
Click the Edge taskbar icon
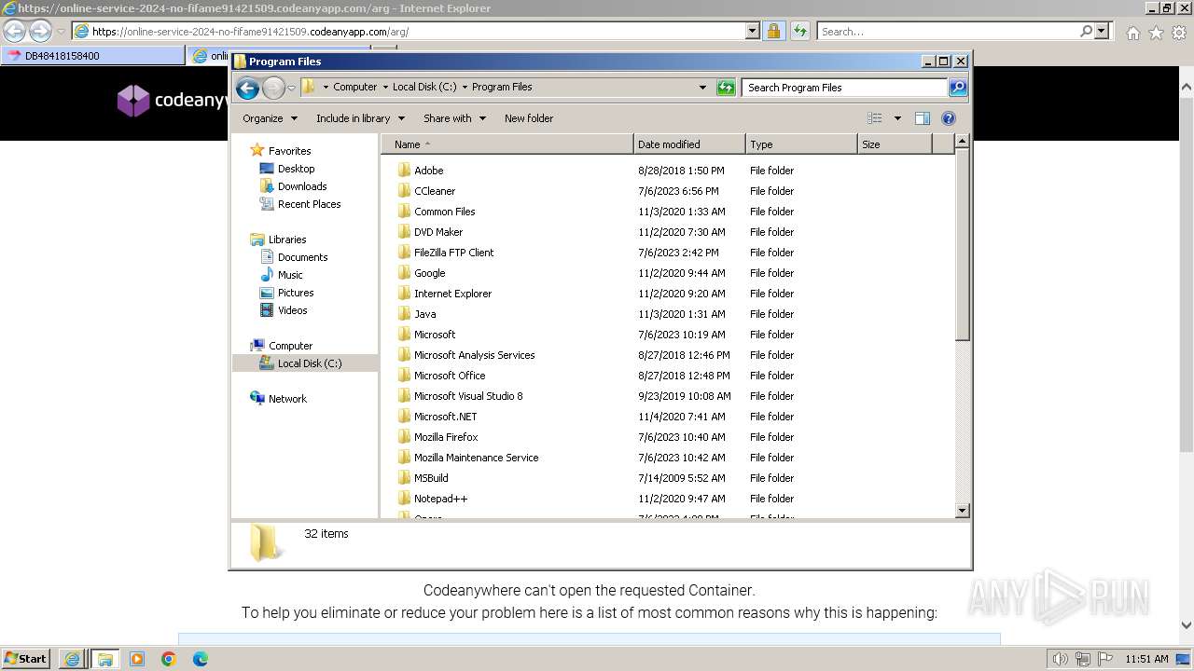click(201, 659)
